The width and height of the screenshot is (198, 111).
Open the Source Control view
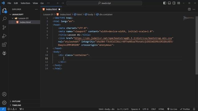tap(4, 27)
